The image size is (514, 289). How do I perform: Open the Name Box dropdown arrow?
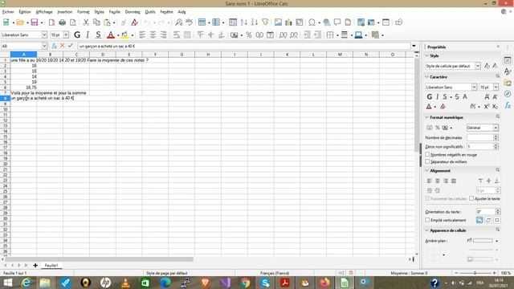44,46
